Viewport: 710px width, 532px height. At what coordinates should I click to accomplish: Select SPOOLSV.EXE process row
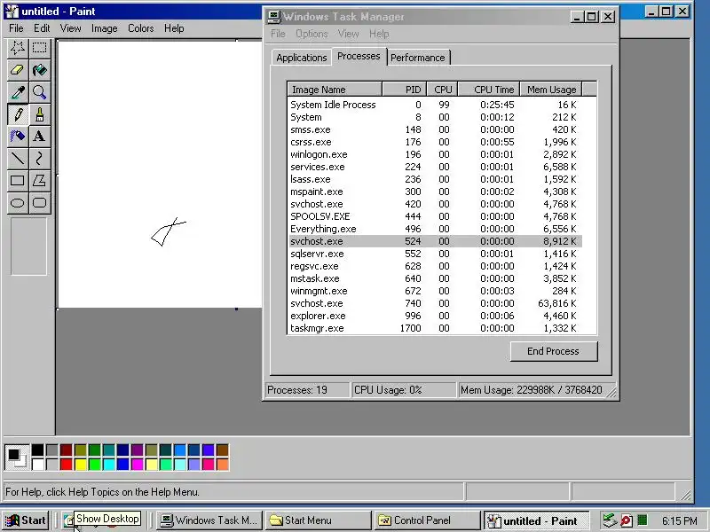(x=435, y=216)
